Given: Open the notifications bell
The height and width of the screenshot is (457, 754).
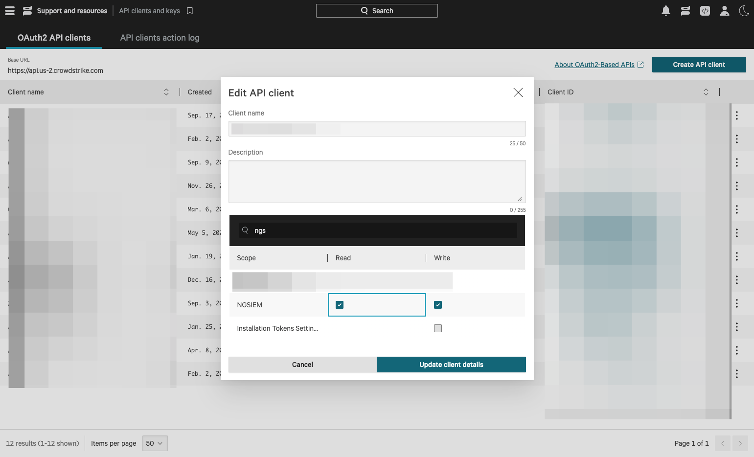Looking at the screenshot, I should [665, 11].
